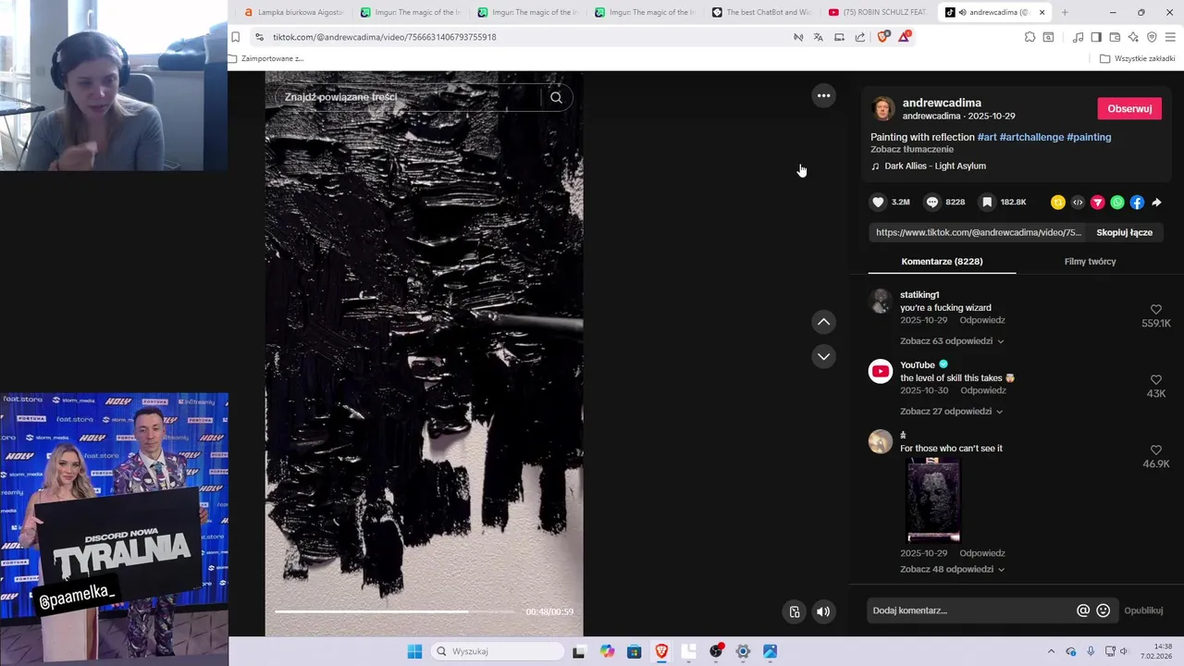The image size is (1184, 666).
Task: Click the yellow repost icon
Action: coord(1057,202)
